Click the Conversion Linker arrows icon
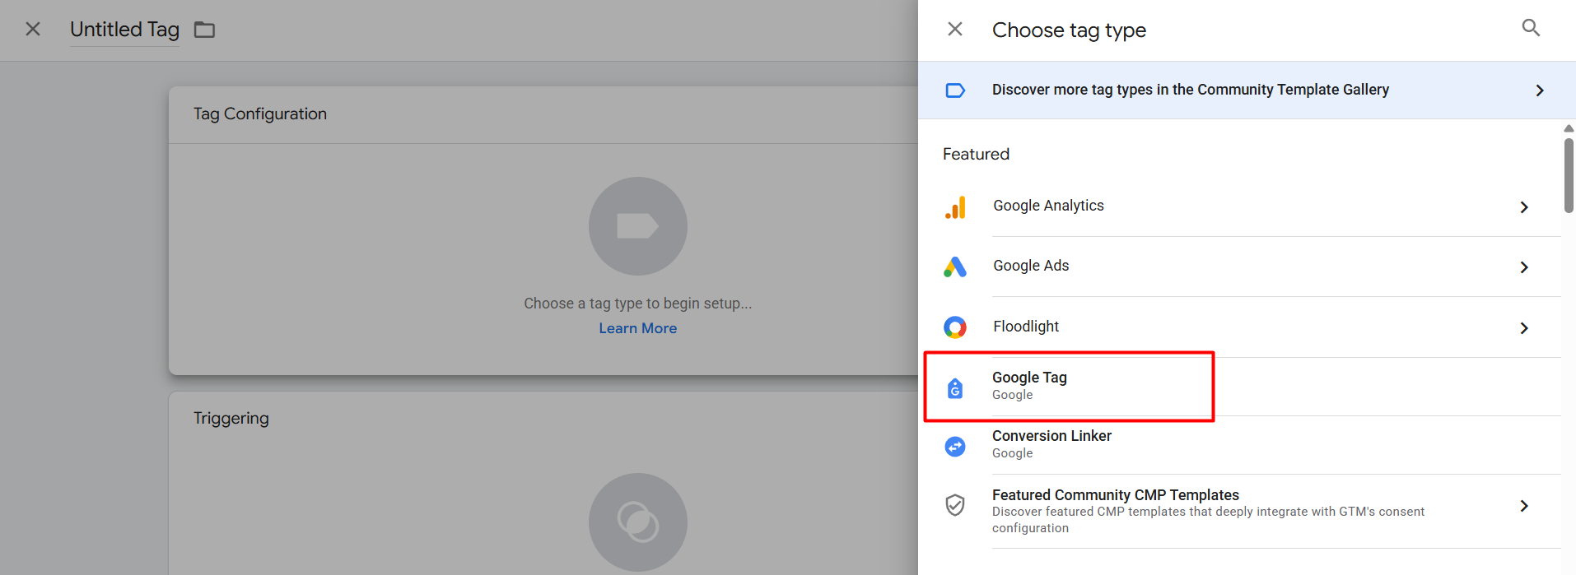 pyautogui.click(x=955, y=446)
